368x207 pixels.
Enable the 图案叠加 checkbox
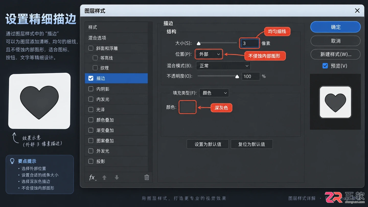point(91,141)
